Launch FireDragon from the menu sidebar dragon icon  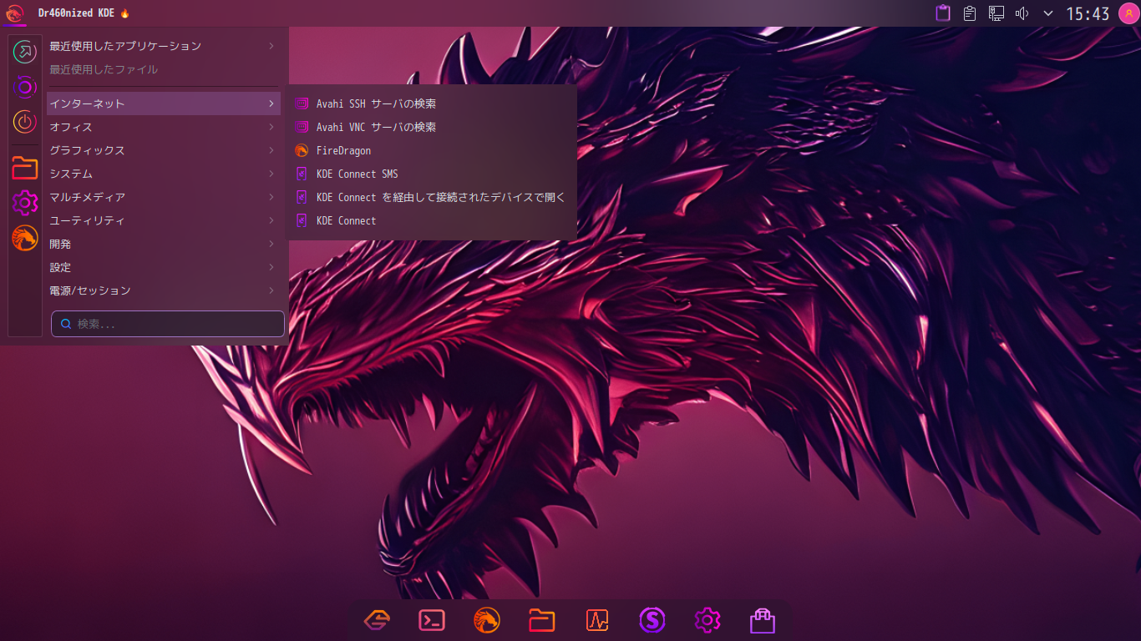pos(25,238)
